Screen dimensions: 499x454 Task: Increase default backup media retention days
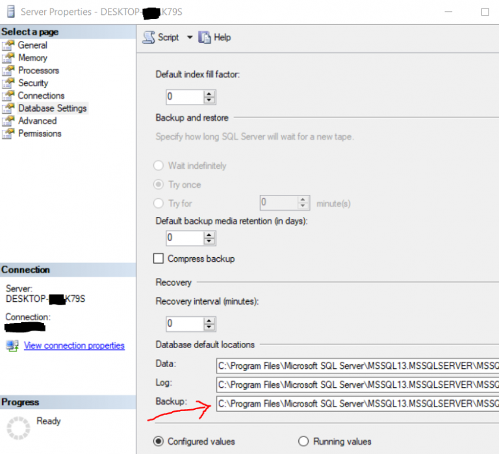pyautogui.click(x=209, y=234)
